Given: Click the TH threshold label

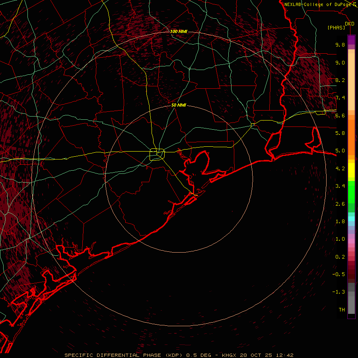Looking at the screenshot, I should (x=342, y=310).
